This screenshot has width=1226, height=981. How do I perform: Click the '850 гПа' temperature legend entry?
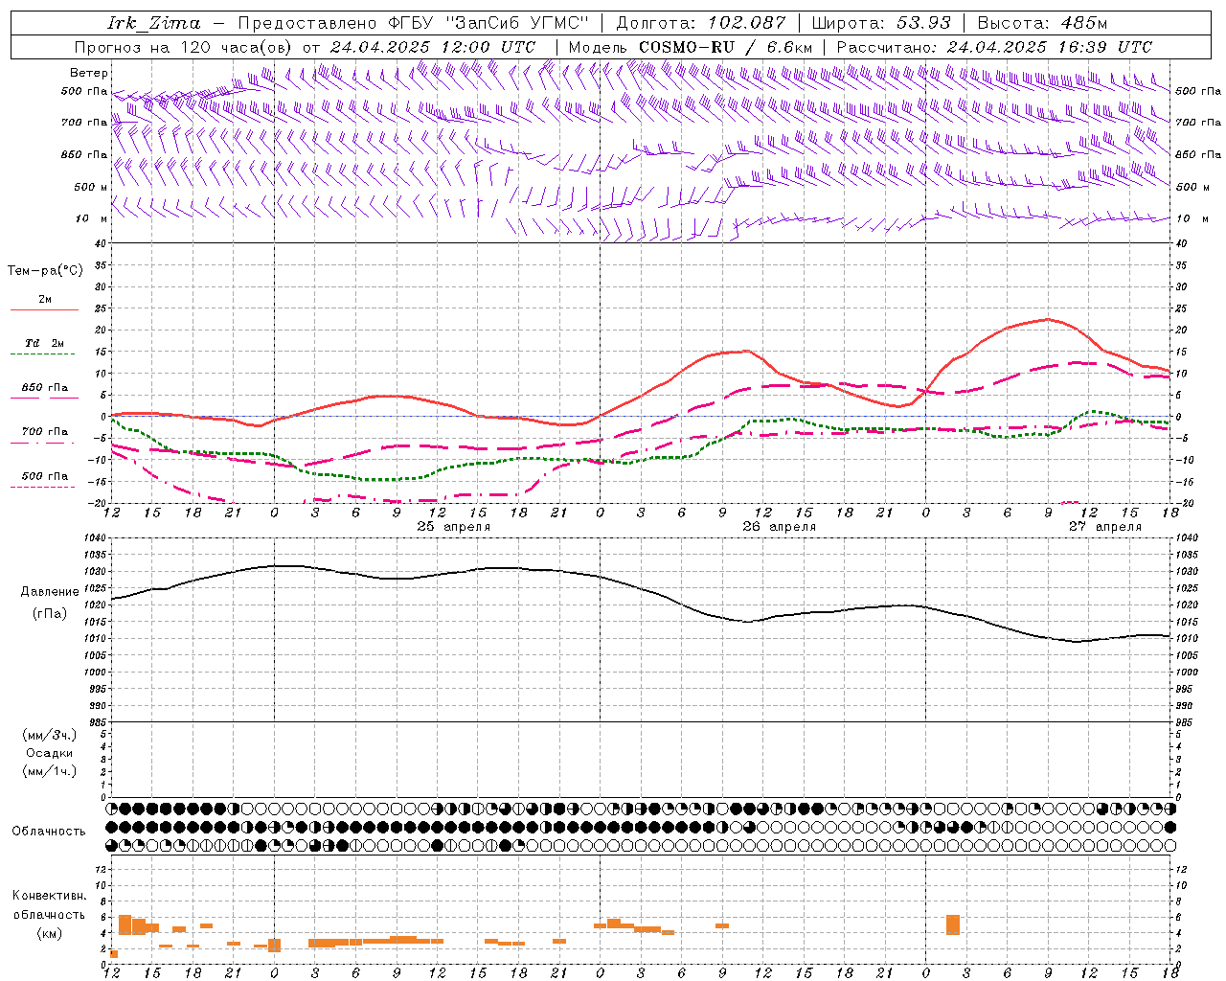pos(45,388)
